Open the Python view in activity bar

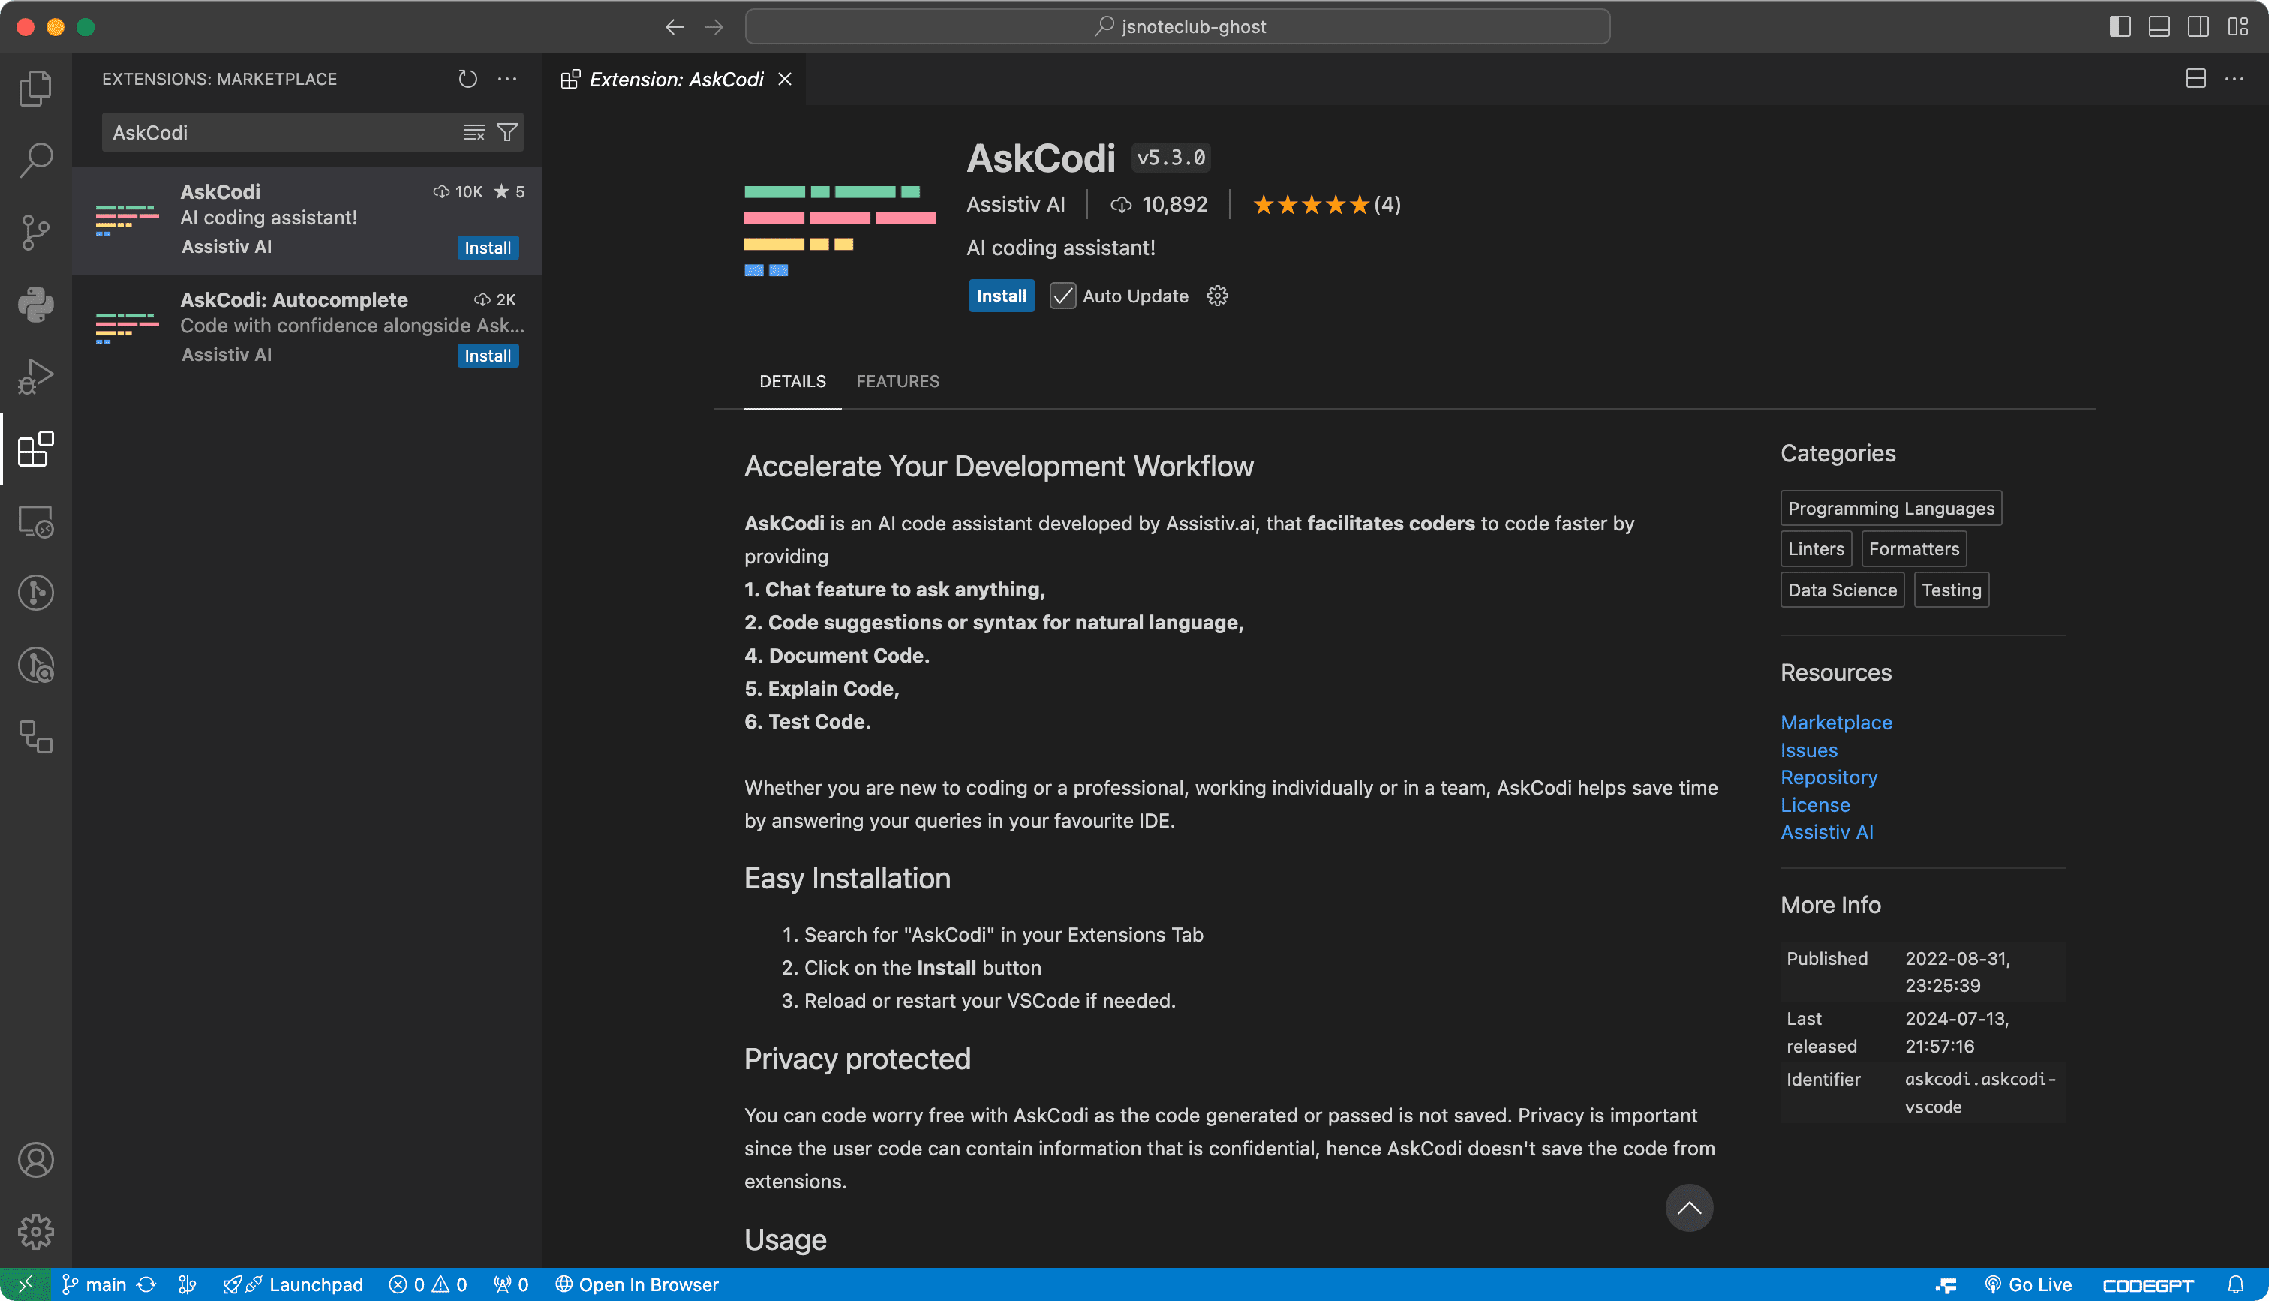tap(36, 305)
